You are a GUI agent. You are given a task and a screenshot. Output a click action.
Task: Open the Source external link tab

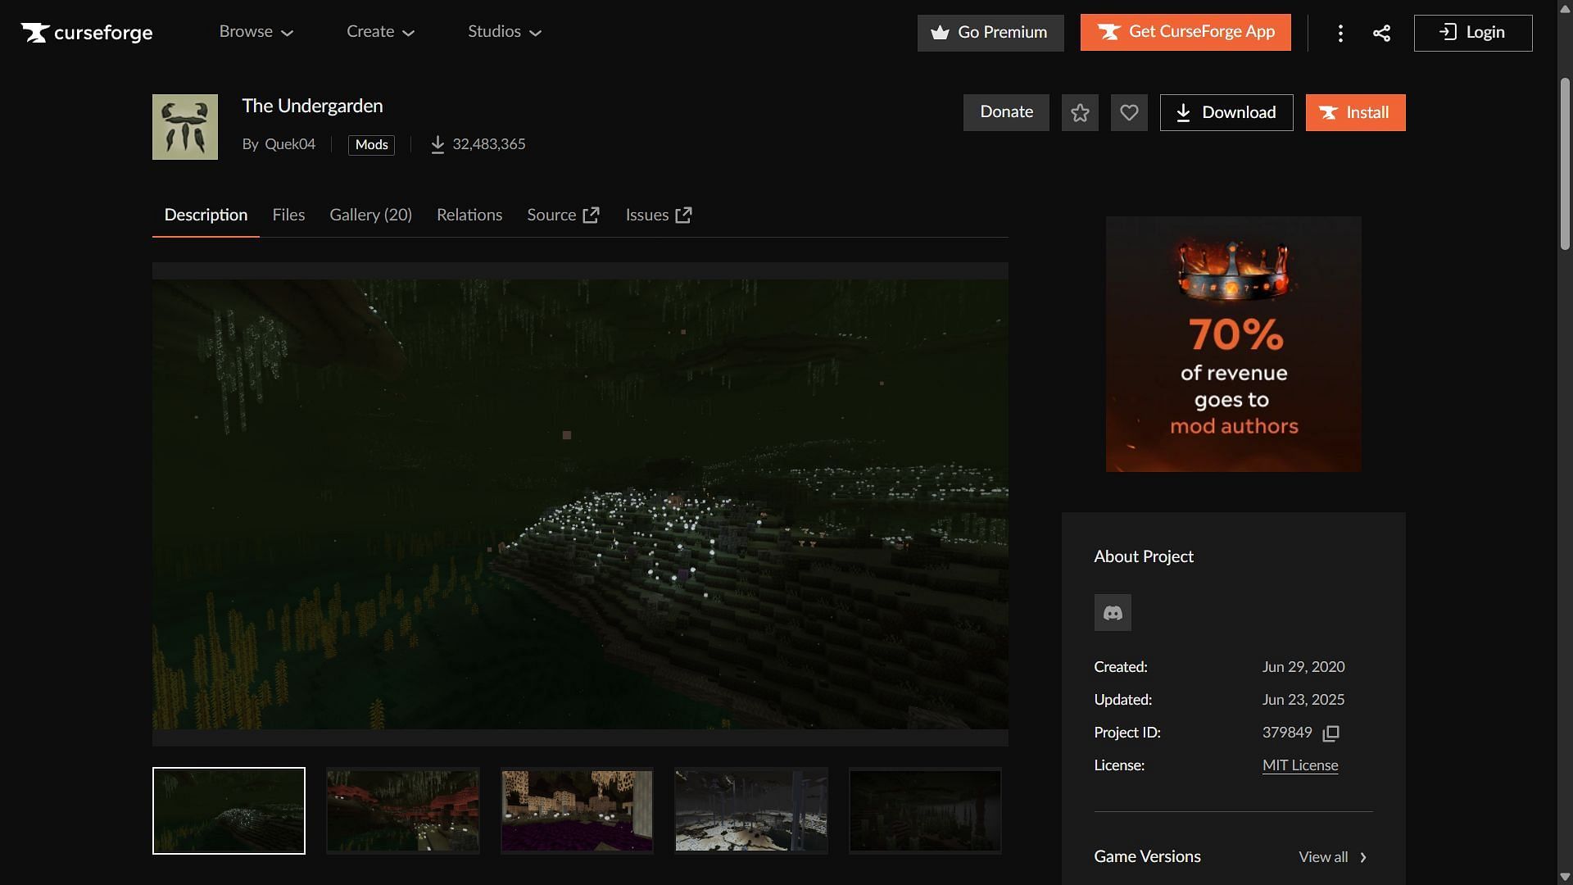(563, 215)
